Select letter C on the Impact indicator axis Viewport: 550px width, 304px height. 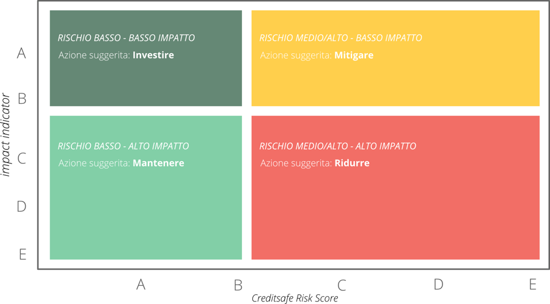pyautogui.click(x=22, y=159)
